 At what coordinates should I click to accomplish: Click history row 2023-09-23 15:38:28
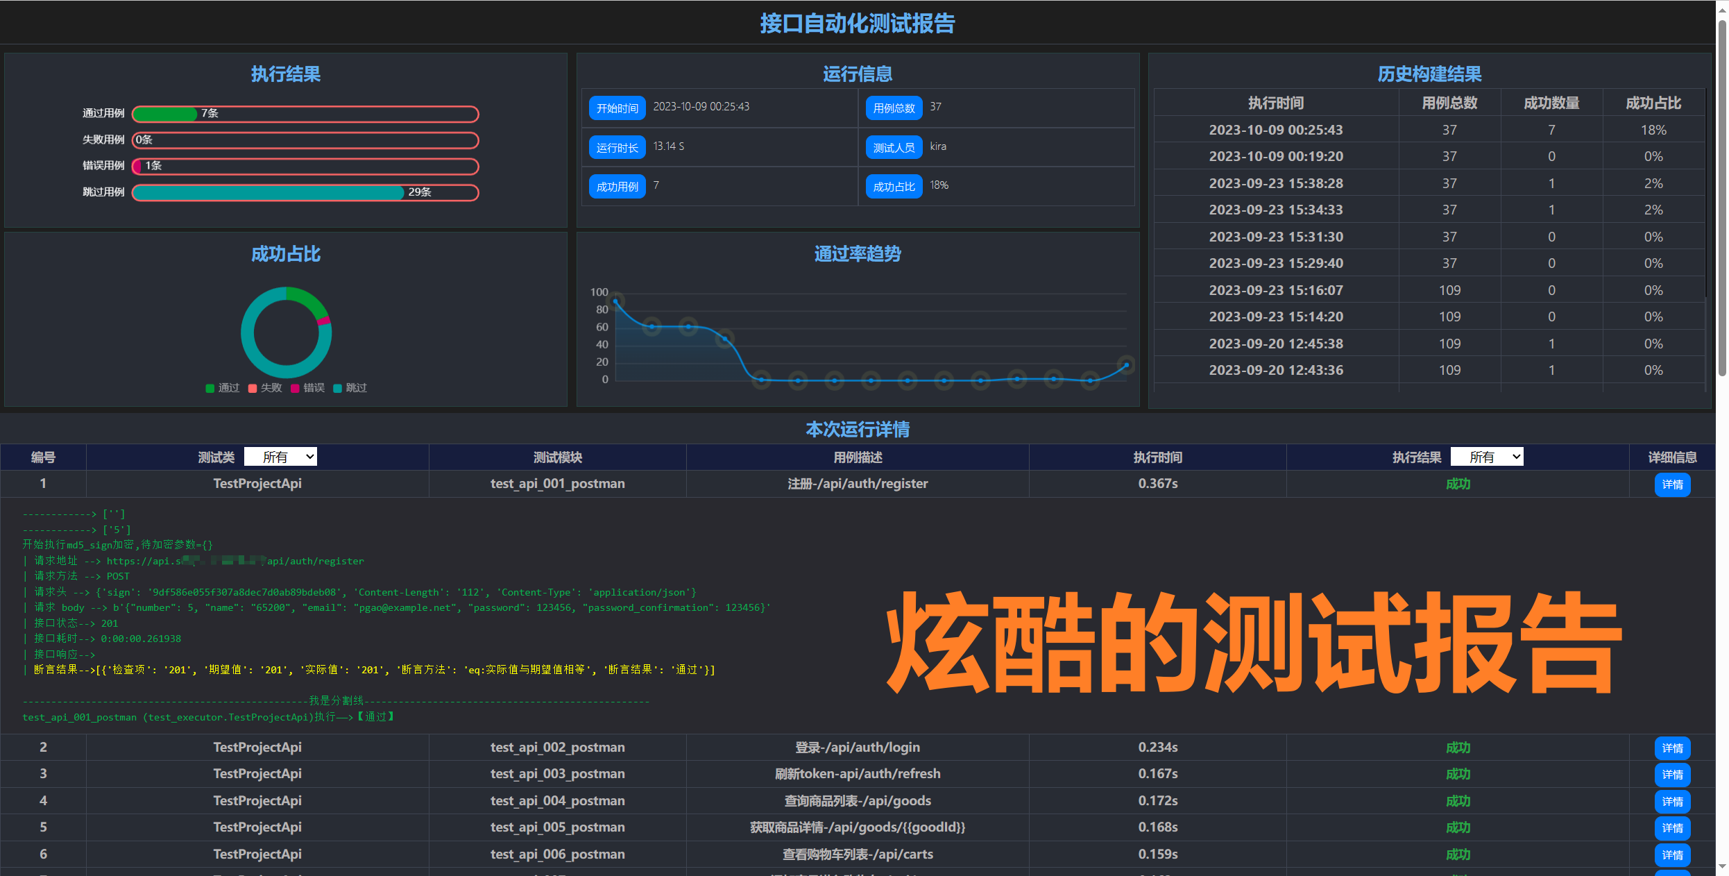pyautogui.click(x=1429, y=183)
